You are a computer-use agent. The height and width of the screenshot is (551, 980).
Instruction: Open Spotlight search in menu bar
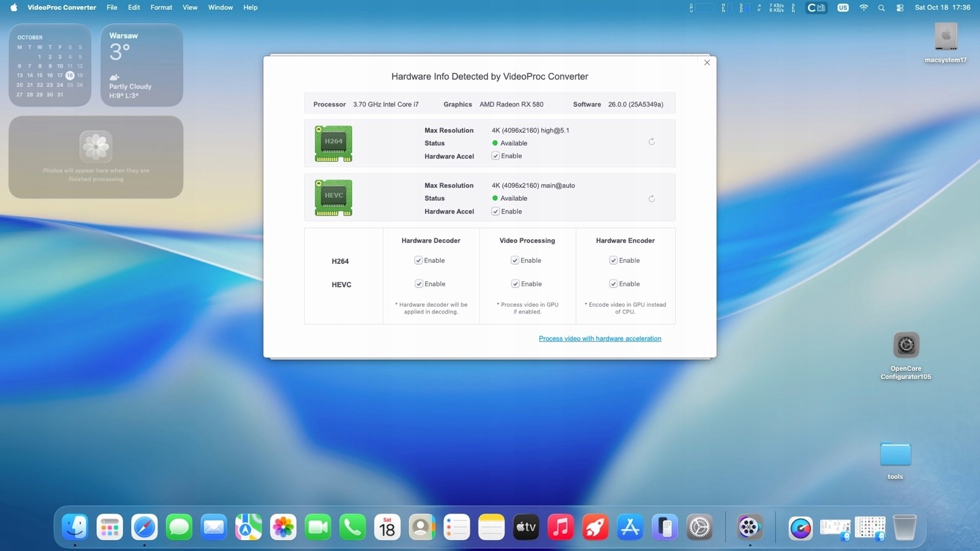(881, 8)
